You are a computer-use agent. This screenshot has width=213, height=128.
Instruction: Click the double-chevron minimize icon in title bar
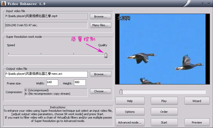tap(203, 3)
